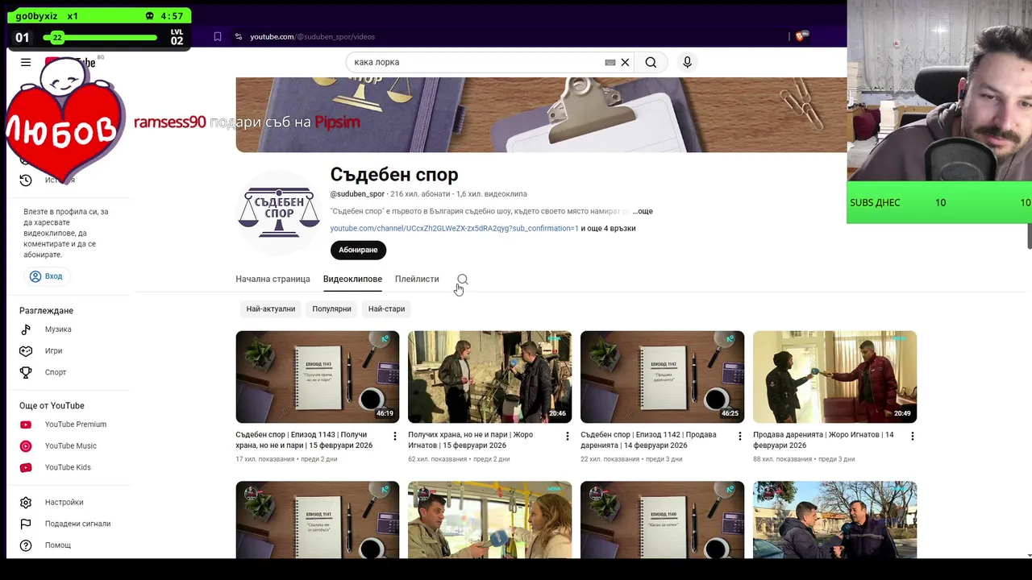Open options menu for Продава дарената Жоро Игнатов video
The image size is (1032, 580).
(x=912, y=436)
